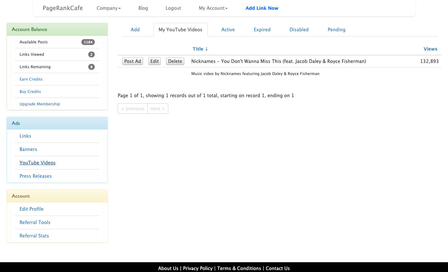The image size is (448, 272).
Task: Expand the My Account dropdown
Action: (x=213, y=8)
